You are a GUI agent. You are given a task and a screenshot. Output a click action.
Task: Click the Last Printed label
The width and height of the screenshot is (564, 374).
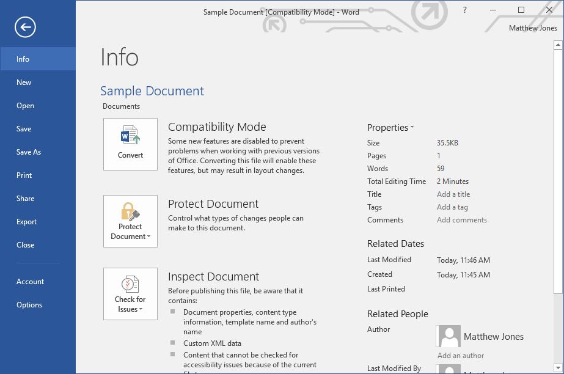[386, 289]
